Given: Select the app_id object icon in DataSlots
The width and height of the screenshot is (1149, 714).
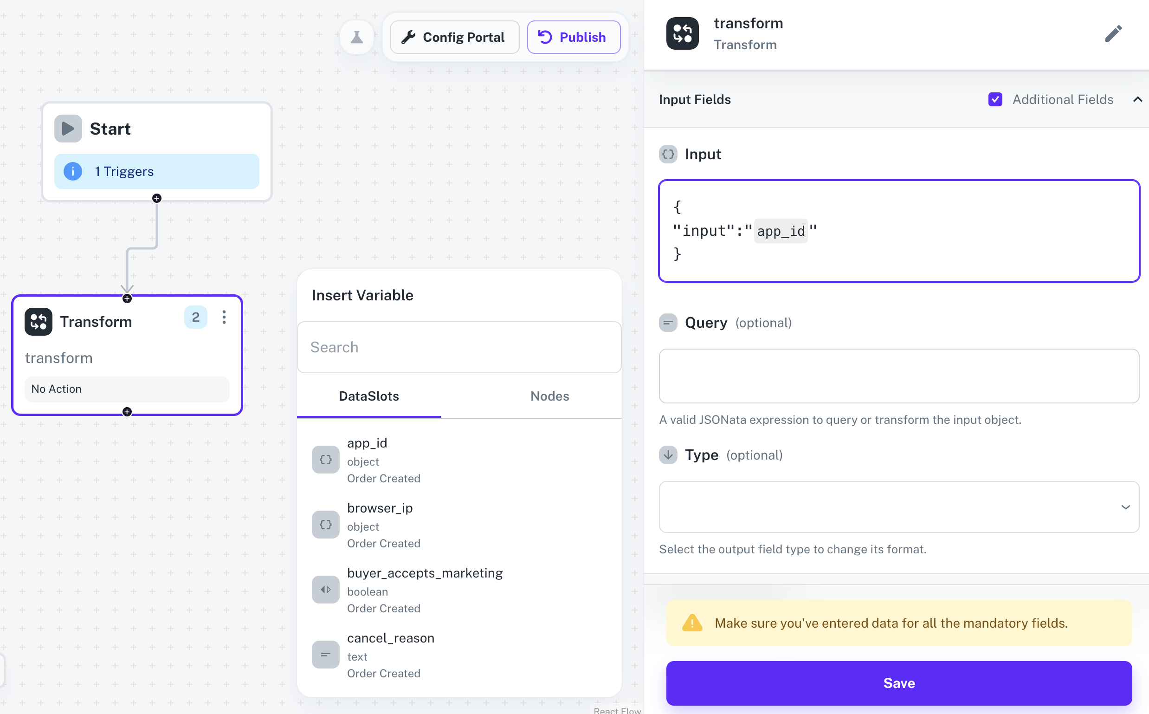Looking at the screenshot, I should pyautogui.click(x=325, y=460).
